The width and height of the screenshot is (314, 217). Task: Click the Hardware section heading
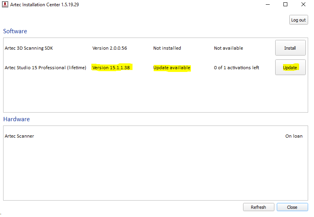point(16,119)
